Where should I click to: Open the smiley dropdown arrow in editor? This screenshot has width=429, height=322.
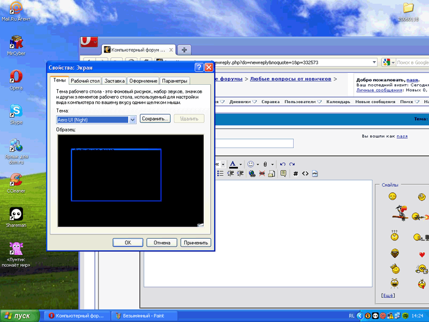coord(258,164)
